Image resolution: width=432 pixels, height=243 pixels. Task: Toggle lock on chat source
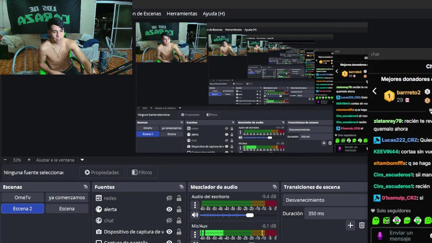click(179, 220)
